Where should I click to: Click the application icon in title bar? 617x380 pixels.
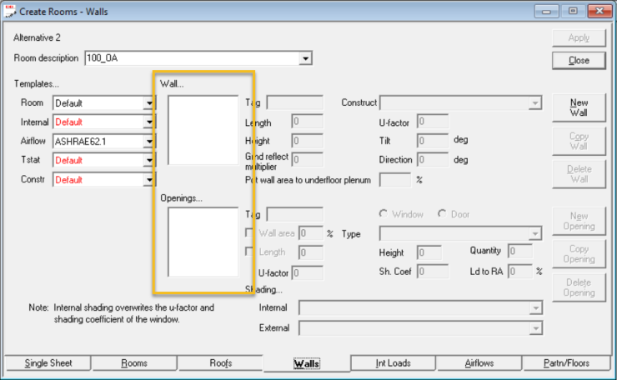click(x=10, y=11)
